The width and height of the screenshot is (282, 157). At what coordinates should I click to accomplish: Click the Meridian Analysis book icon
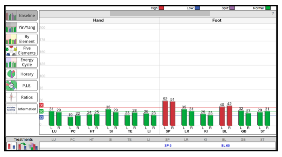coord(11,109)
